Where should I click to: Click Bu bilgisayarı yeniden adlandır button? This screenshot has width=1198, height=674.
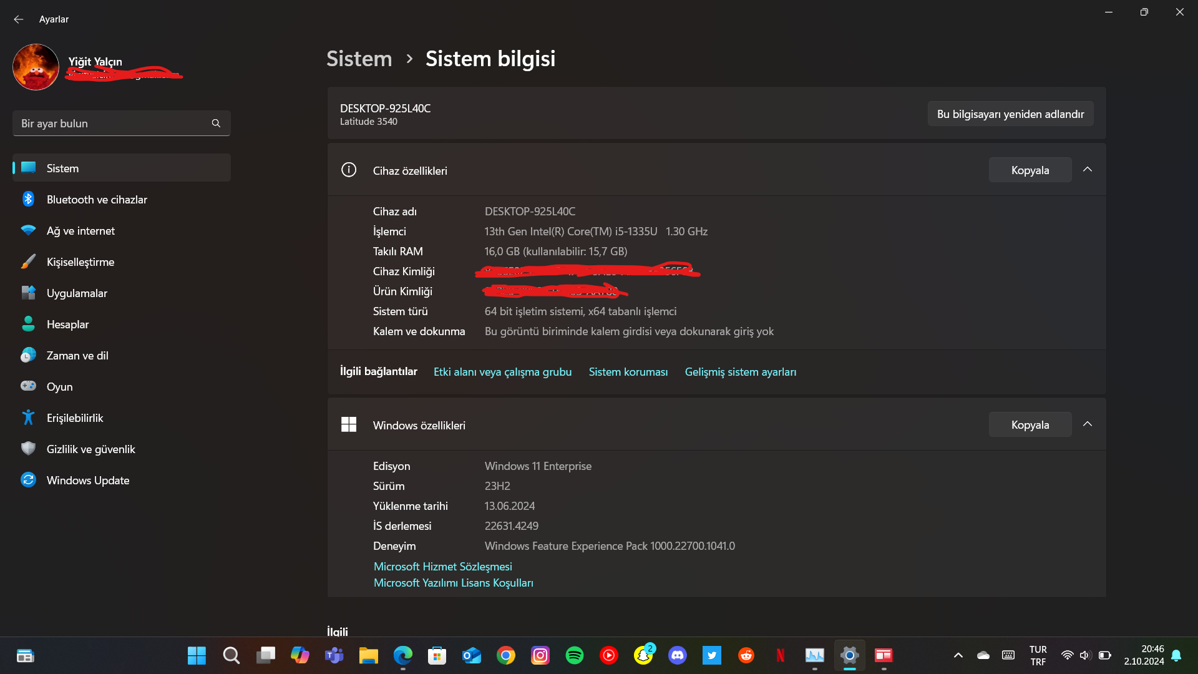click(1010, 114)
